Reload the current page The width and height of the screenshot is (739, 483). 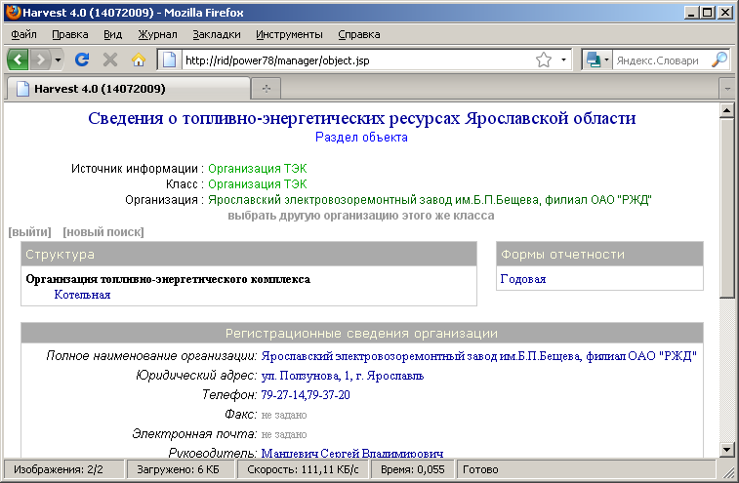82,60
